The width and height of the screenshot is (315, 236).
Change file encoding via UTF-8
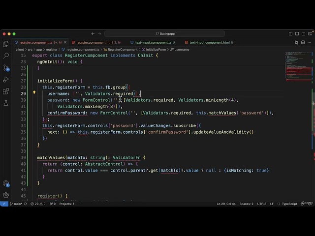[262, 204]
